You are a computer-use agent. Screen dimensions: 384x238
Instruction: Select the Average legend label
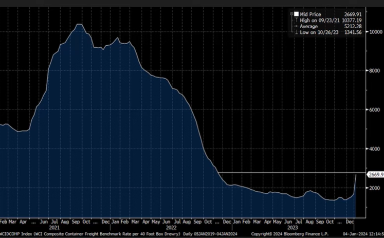tap(308, 26)
